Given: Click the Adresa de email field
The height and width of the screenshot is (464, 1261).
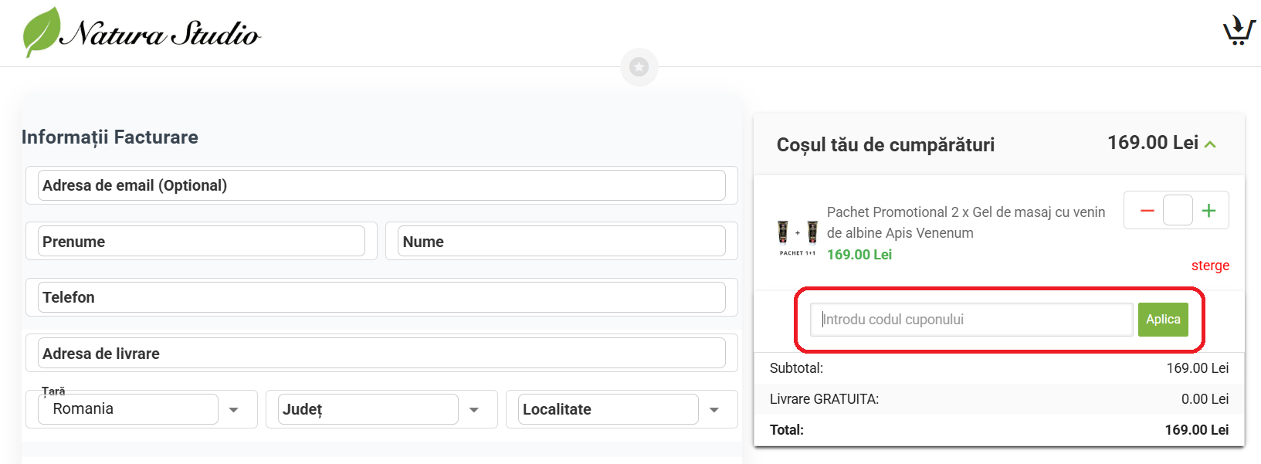Looking at the screenshot, I should (x=381, y=185).
